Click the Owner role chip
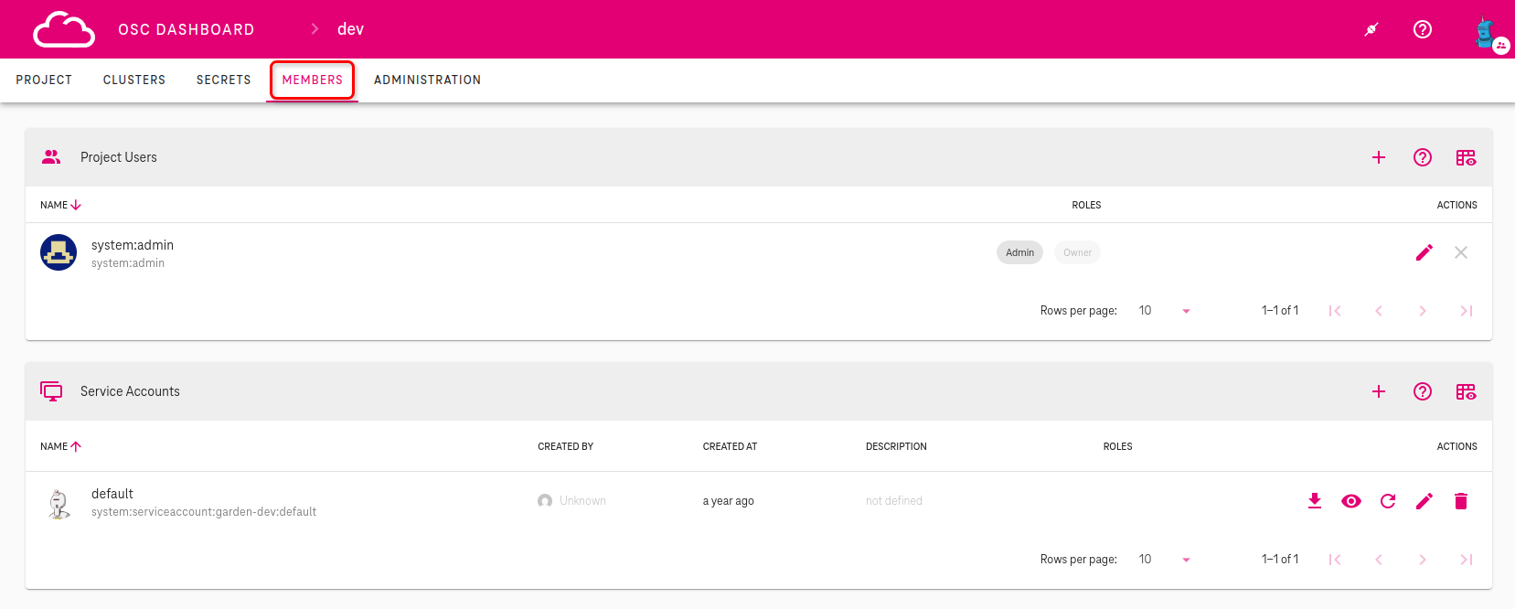1515x609 pixels. [1077, 252]
